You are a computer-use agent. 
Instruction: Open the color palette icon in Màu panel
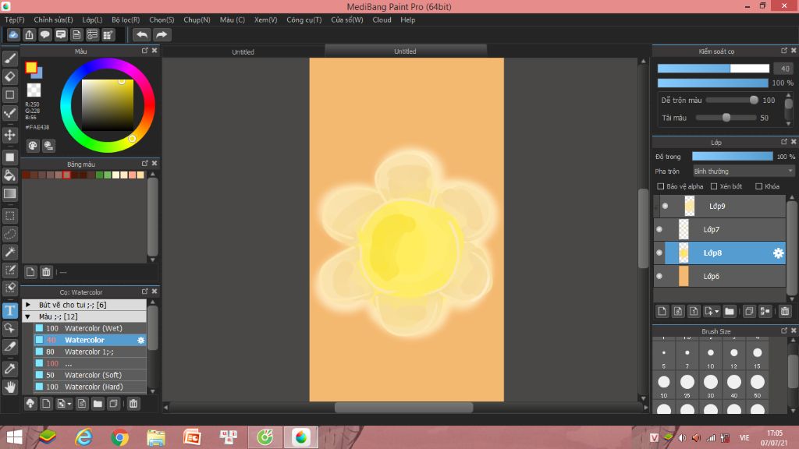[33, 146]
